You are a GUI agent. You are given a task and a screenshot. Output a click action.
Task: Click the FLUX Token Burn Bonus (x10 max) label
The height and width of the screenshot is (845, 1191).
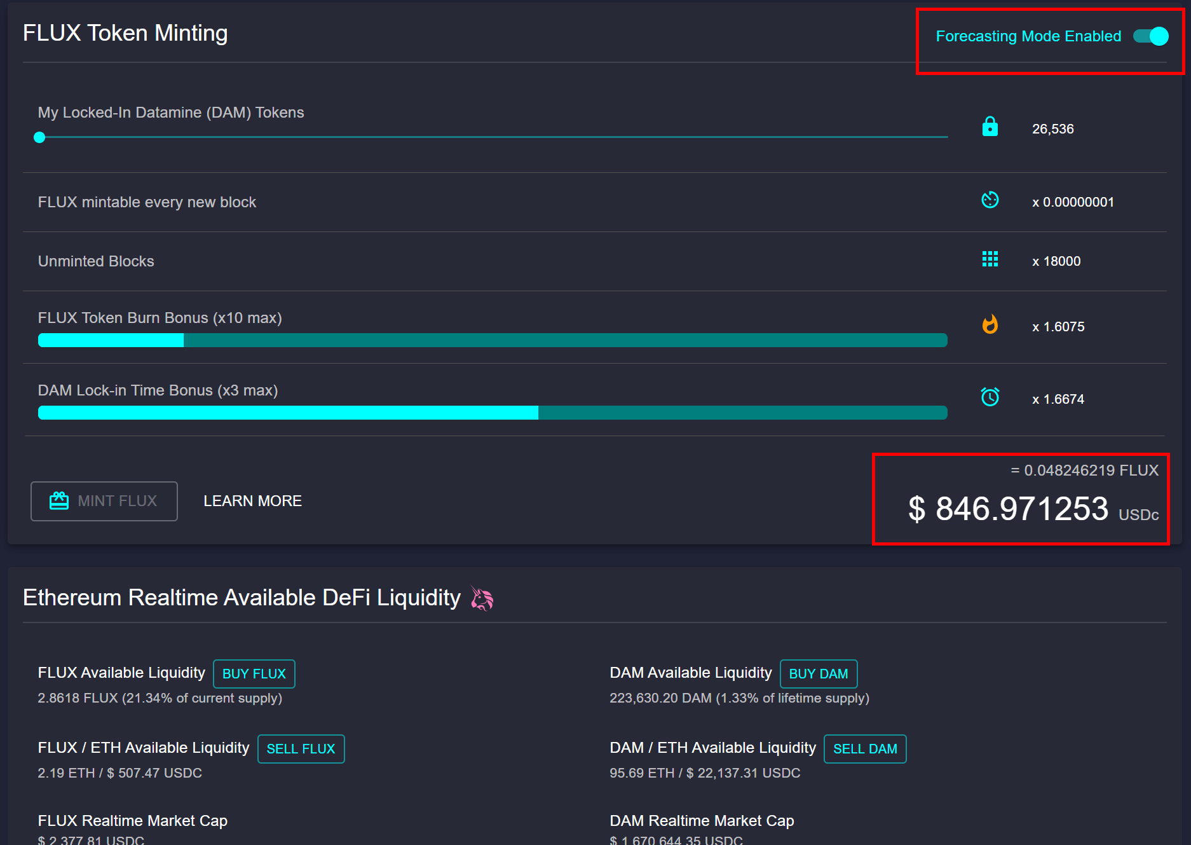pyautogui.click(x=160, y=318)
